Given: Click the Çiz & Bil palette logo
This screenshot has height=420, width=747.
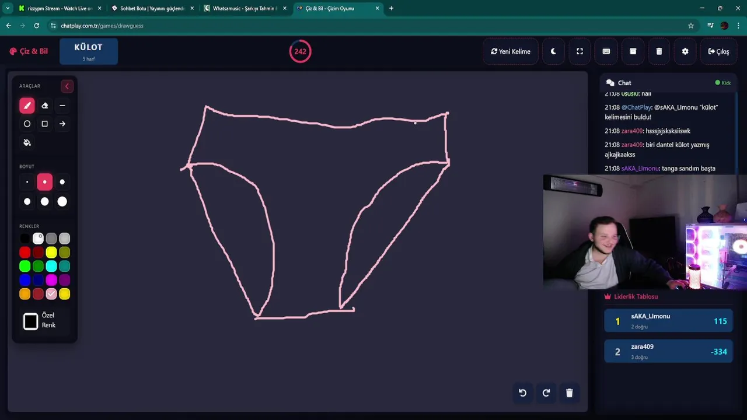Looking at the screenshot, I should pos(13,51).
